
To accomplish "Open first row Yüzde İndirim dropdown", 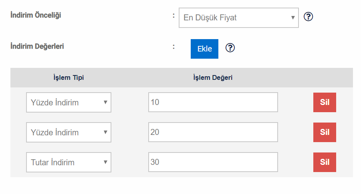I will tap(69, 102).
